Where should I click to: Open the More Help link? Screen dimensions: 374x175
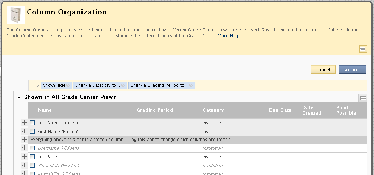pyautogui.click(x=228, y=36)
